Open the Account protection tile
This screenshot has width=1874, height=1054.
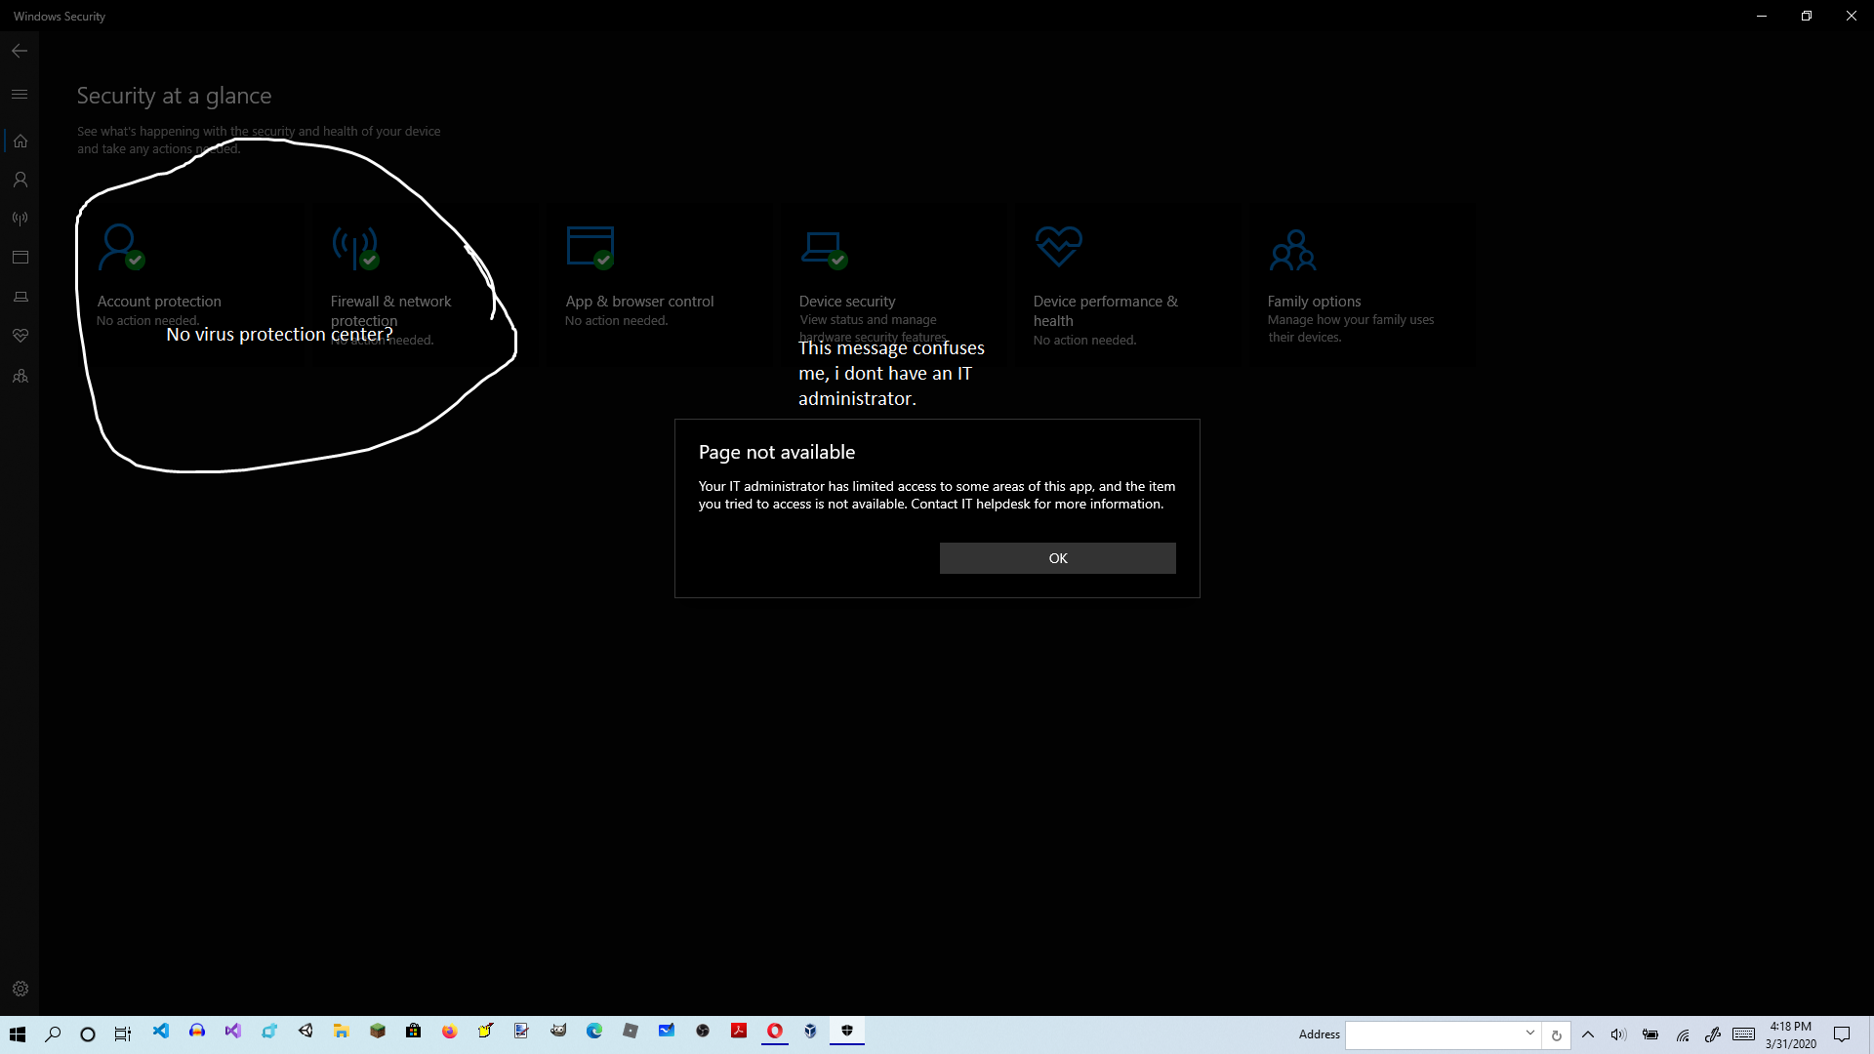click(x=190, y=283)
